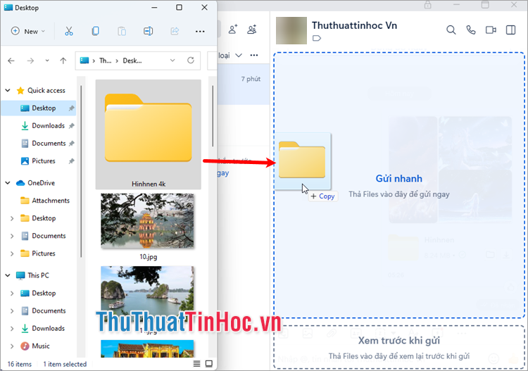528x371 pixels.
Task: Expand the OneDrive Documents folder
Action: pos(12,236)
